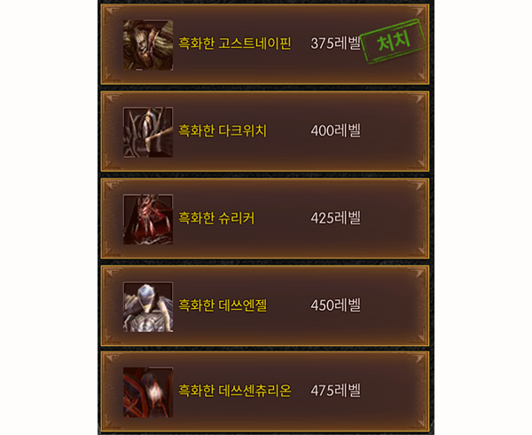Viewport: 532px width, 435px height.
Task: Click the 450레벨 level text
Action: [x=335, y=305]
